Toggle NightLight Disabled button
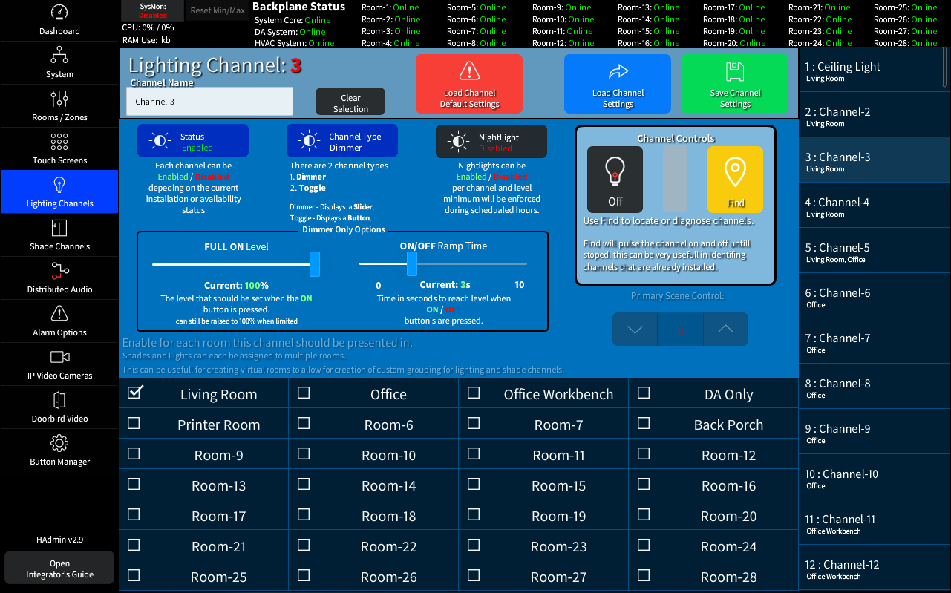The image size is (951, 593). [x=491, y=141]
